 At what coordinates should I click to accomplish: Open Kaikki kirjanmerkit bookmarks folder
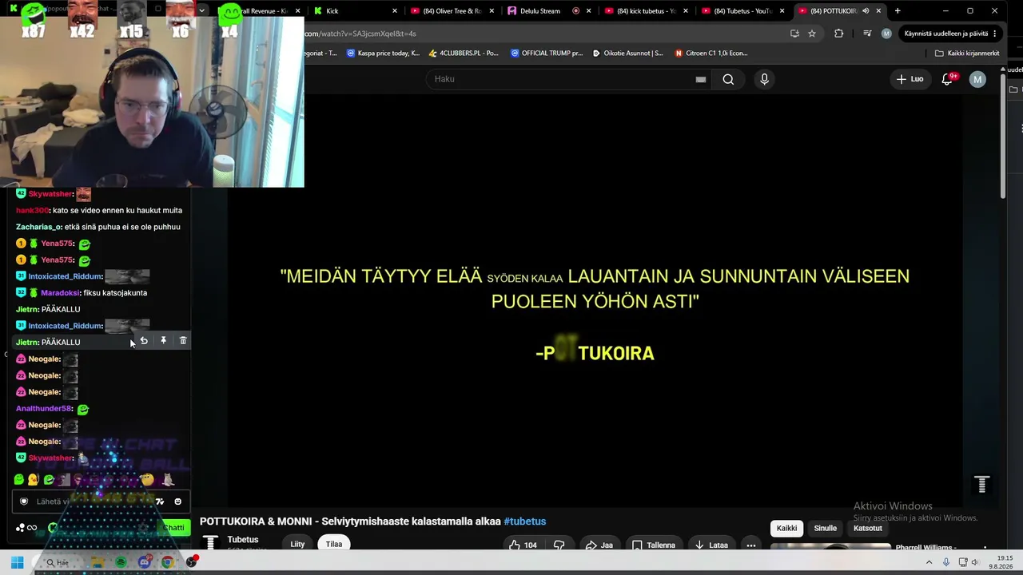click(967, 54)
